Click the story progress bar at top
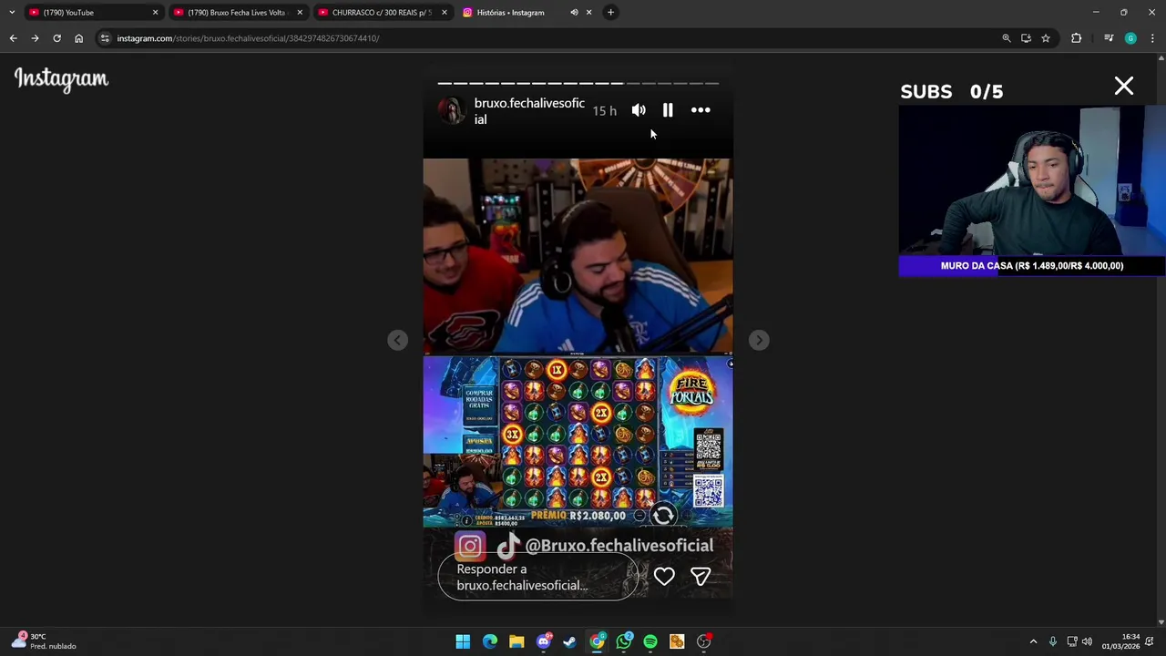The width and height of the screenshot is (1166, 656). (578, 83)
